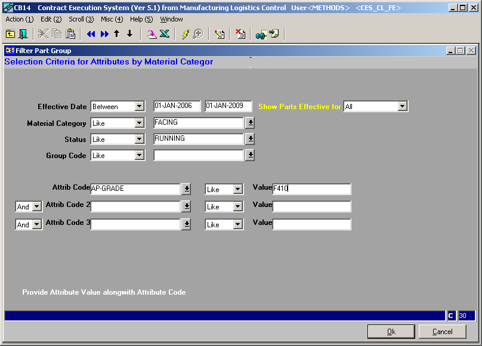Click the Excel export icon

[x=164, y=34]
